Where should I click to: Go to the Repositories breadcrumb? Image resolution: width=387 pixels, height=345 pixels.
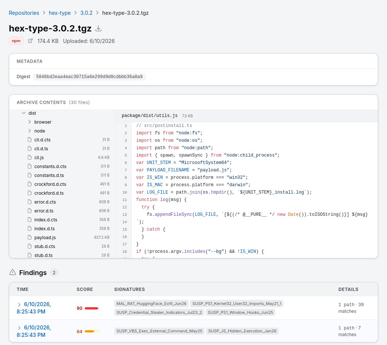click(24, 13)
